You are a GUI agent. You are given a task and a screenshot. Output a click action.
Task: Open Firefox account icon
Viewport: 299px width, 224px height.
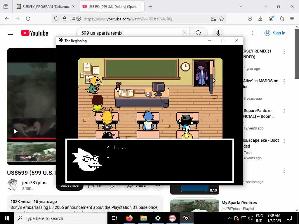[x=271, y=18]
